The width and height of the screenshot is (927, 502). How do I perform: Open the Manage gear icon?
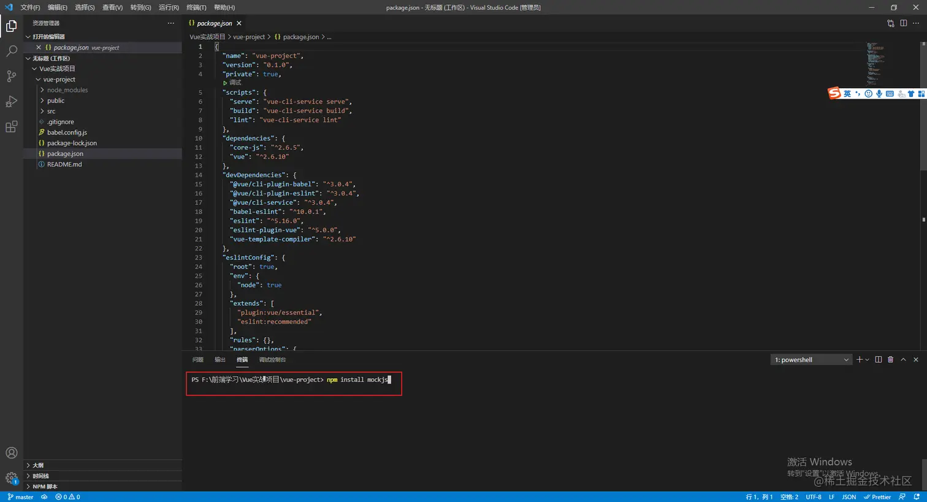coord(11,478)
